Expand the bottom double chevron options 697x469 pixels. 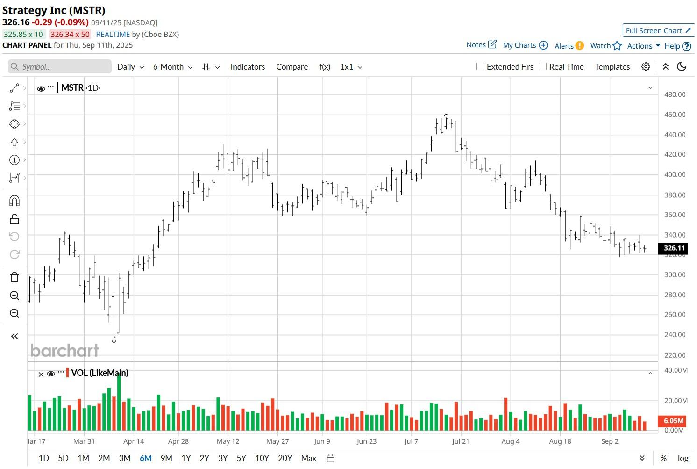642,458
